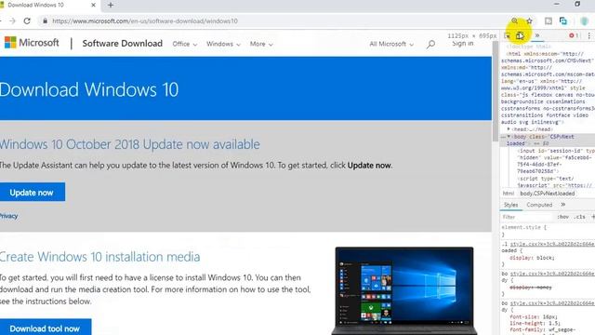Click the line-height: 1.5 declaration
The width and height of the screenshot is (595, 335).
[x=535, y=323]
